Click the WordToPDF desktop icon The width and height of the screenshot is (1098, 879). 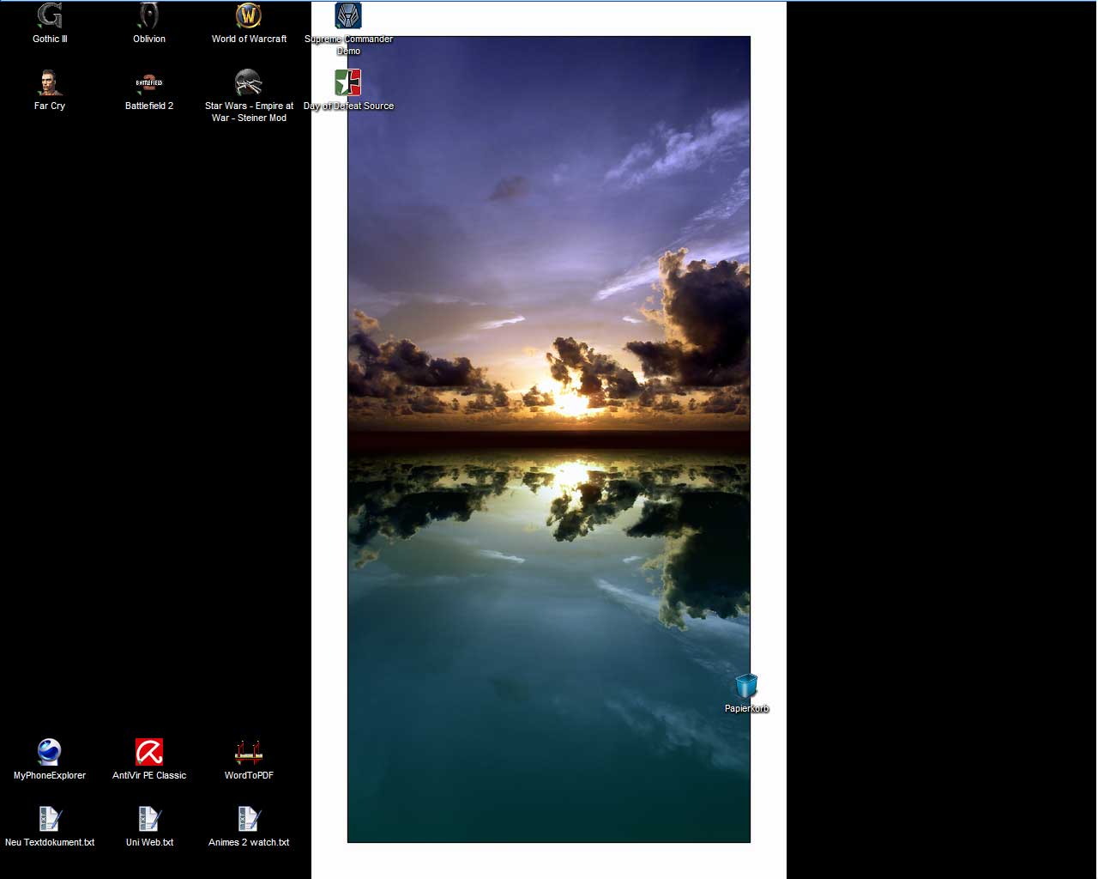point(249,752)
